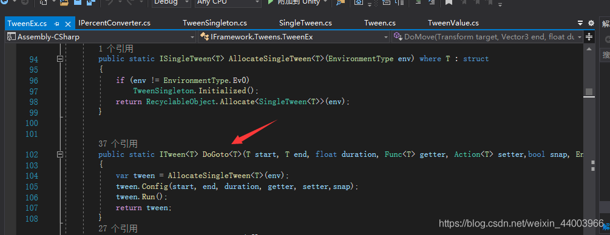This screenshot has width=610, height=235.
Task: Click line number 104
Action: coord(32,176)
